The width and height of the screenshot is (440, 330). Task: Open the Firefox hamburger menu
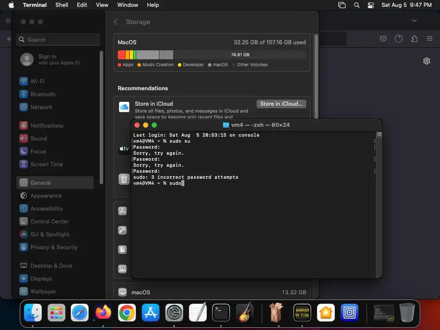click(x=430, y=39)
